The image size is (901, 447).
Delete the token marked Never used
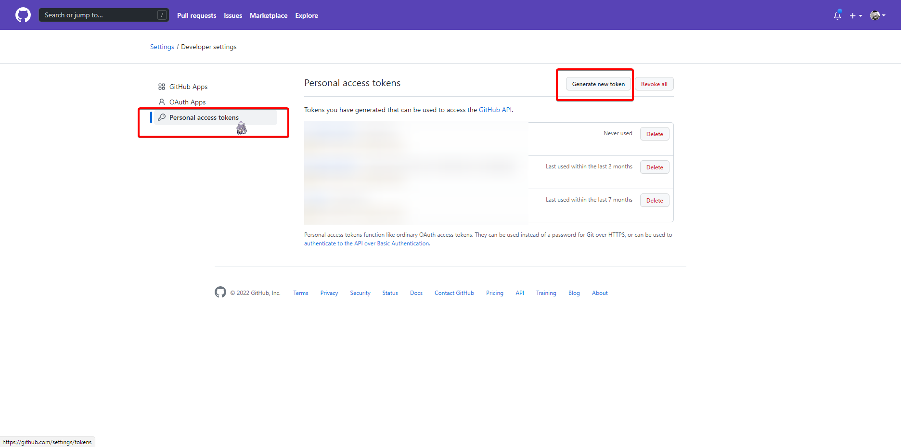click(x=654, y=134)
